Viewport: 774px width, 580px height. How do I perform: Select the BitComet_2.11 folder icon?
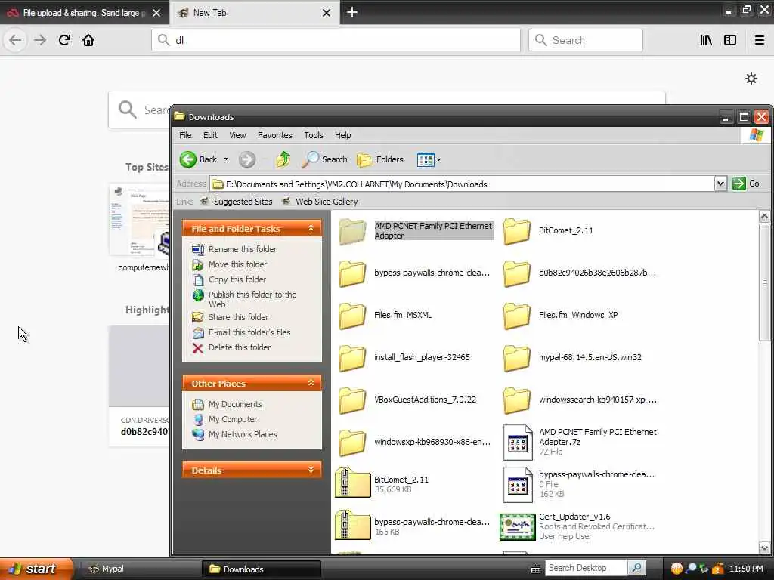[x=517, y=230]
